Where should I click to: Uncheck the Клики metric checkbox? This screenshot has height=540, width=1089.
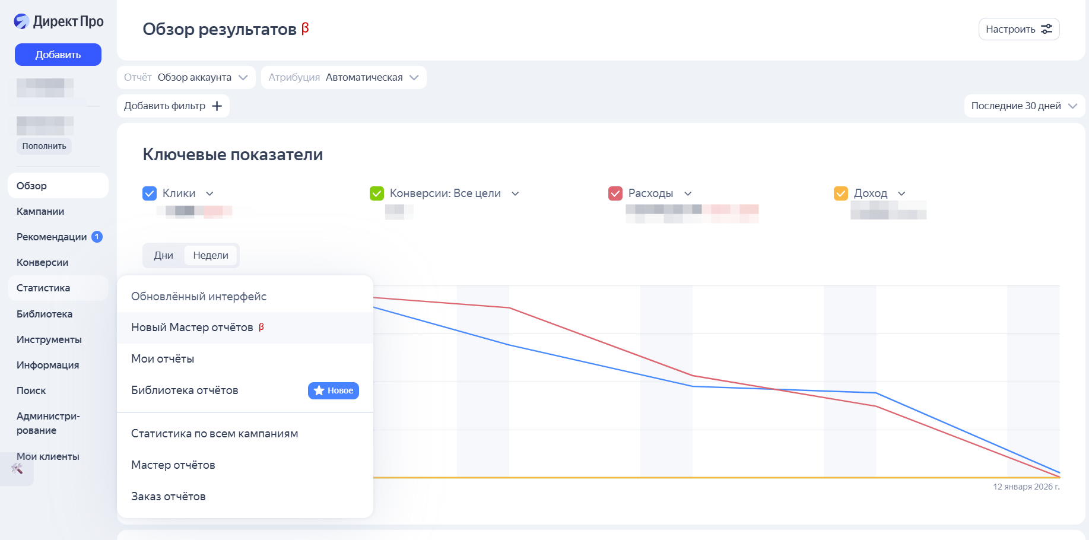point(150,193)
